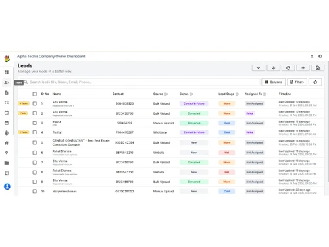Check the box for row 10 storywise classes
The height and width of the screenshot is (247, 329).
click(x=35, y=191)
